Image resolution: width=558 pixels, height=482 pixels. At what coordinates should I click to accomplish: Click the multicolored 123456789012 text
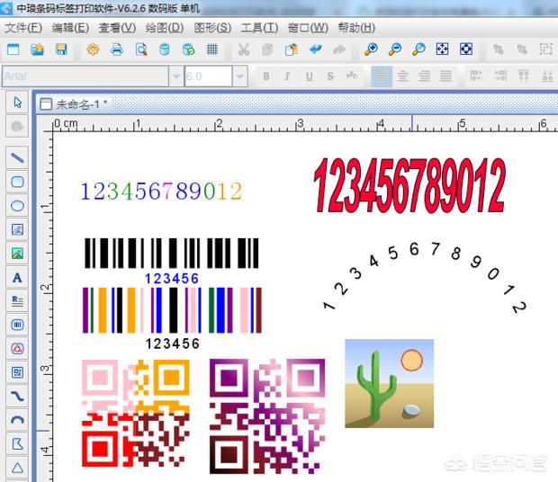[162, 192]
